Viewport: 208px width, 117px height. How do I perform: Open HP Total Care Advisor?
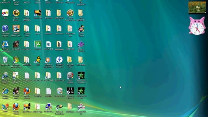pyautogui.click(x=5, y=44)
